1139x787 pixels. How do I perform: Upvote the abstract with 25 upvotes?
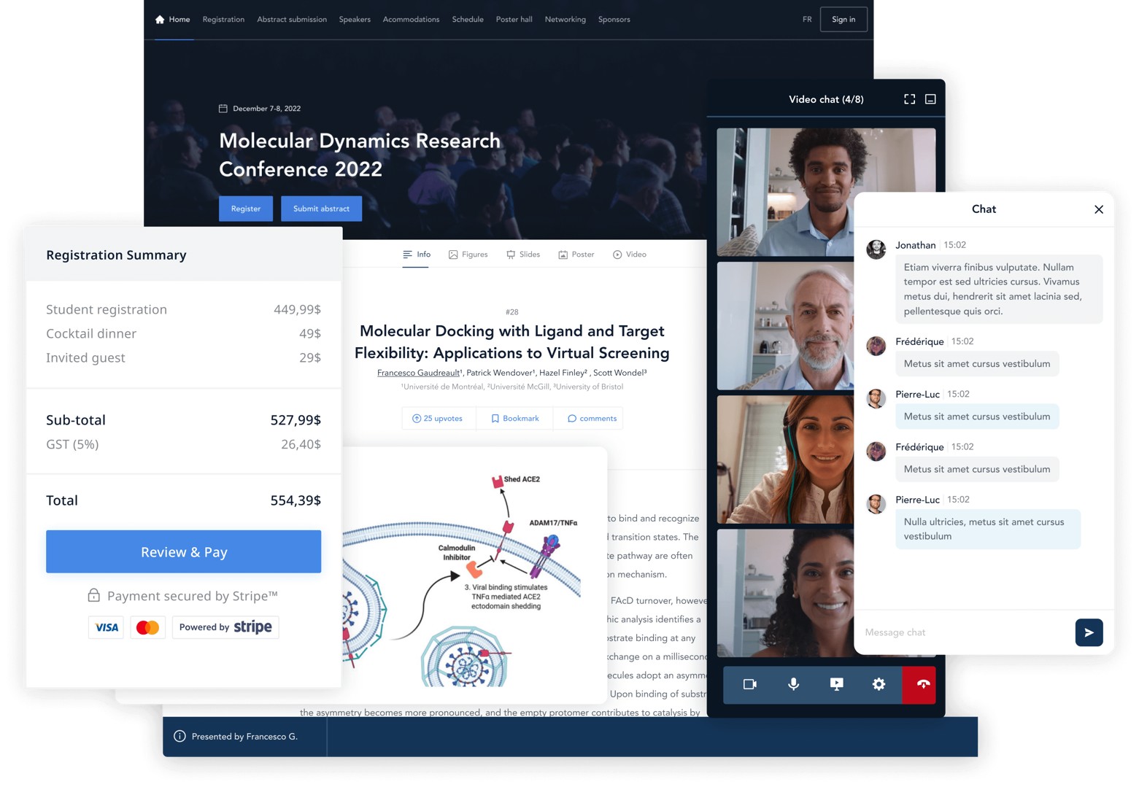pos(438,419)
